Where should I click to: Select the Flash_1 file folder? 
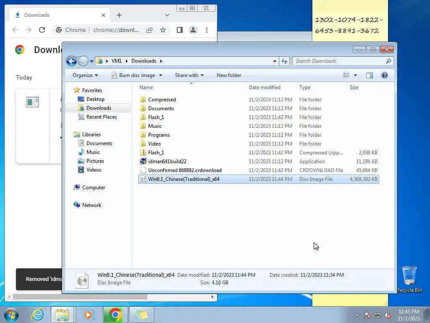coord(259,117)
